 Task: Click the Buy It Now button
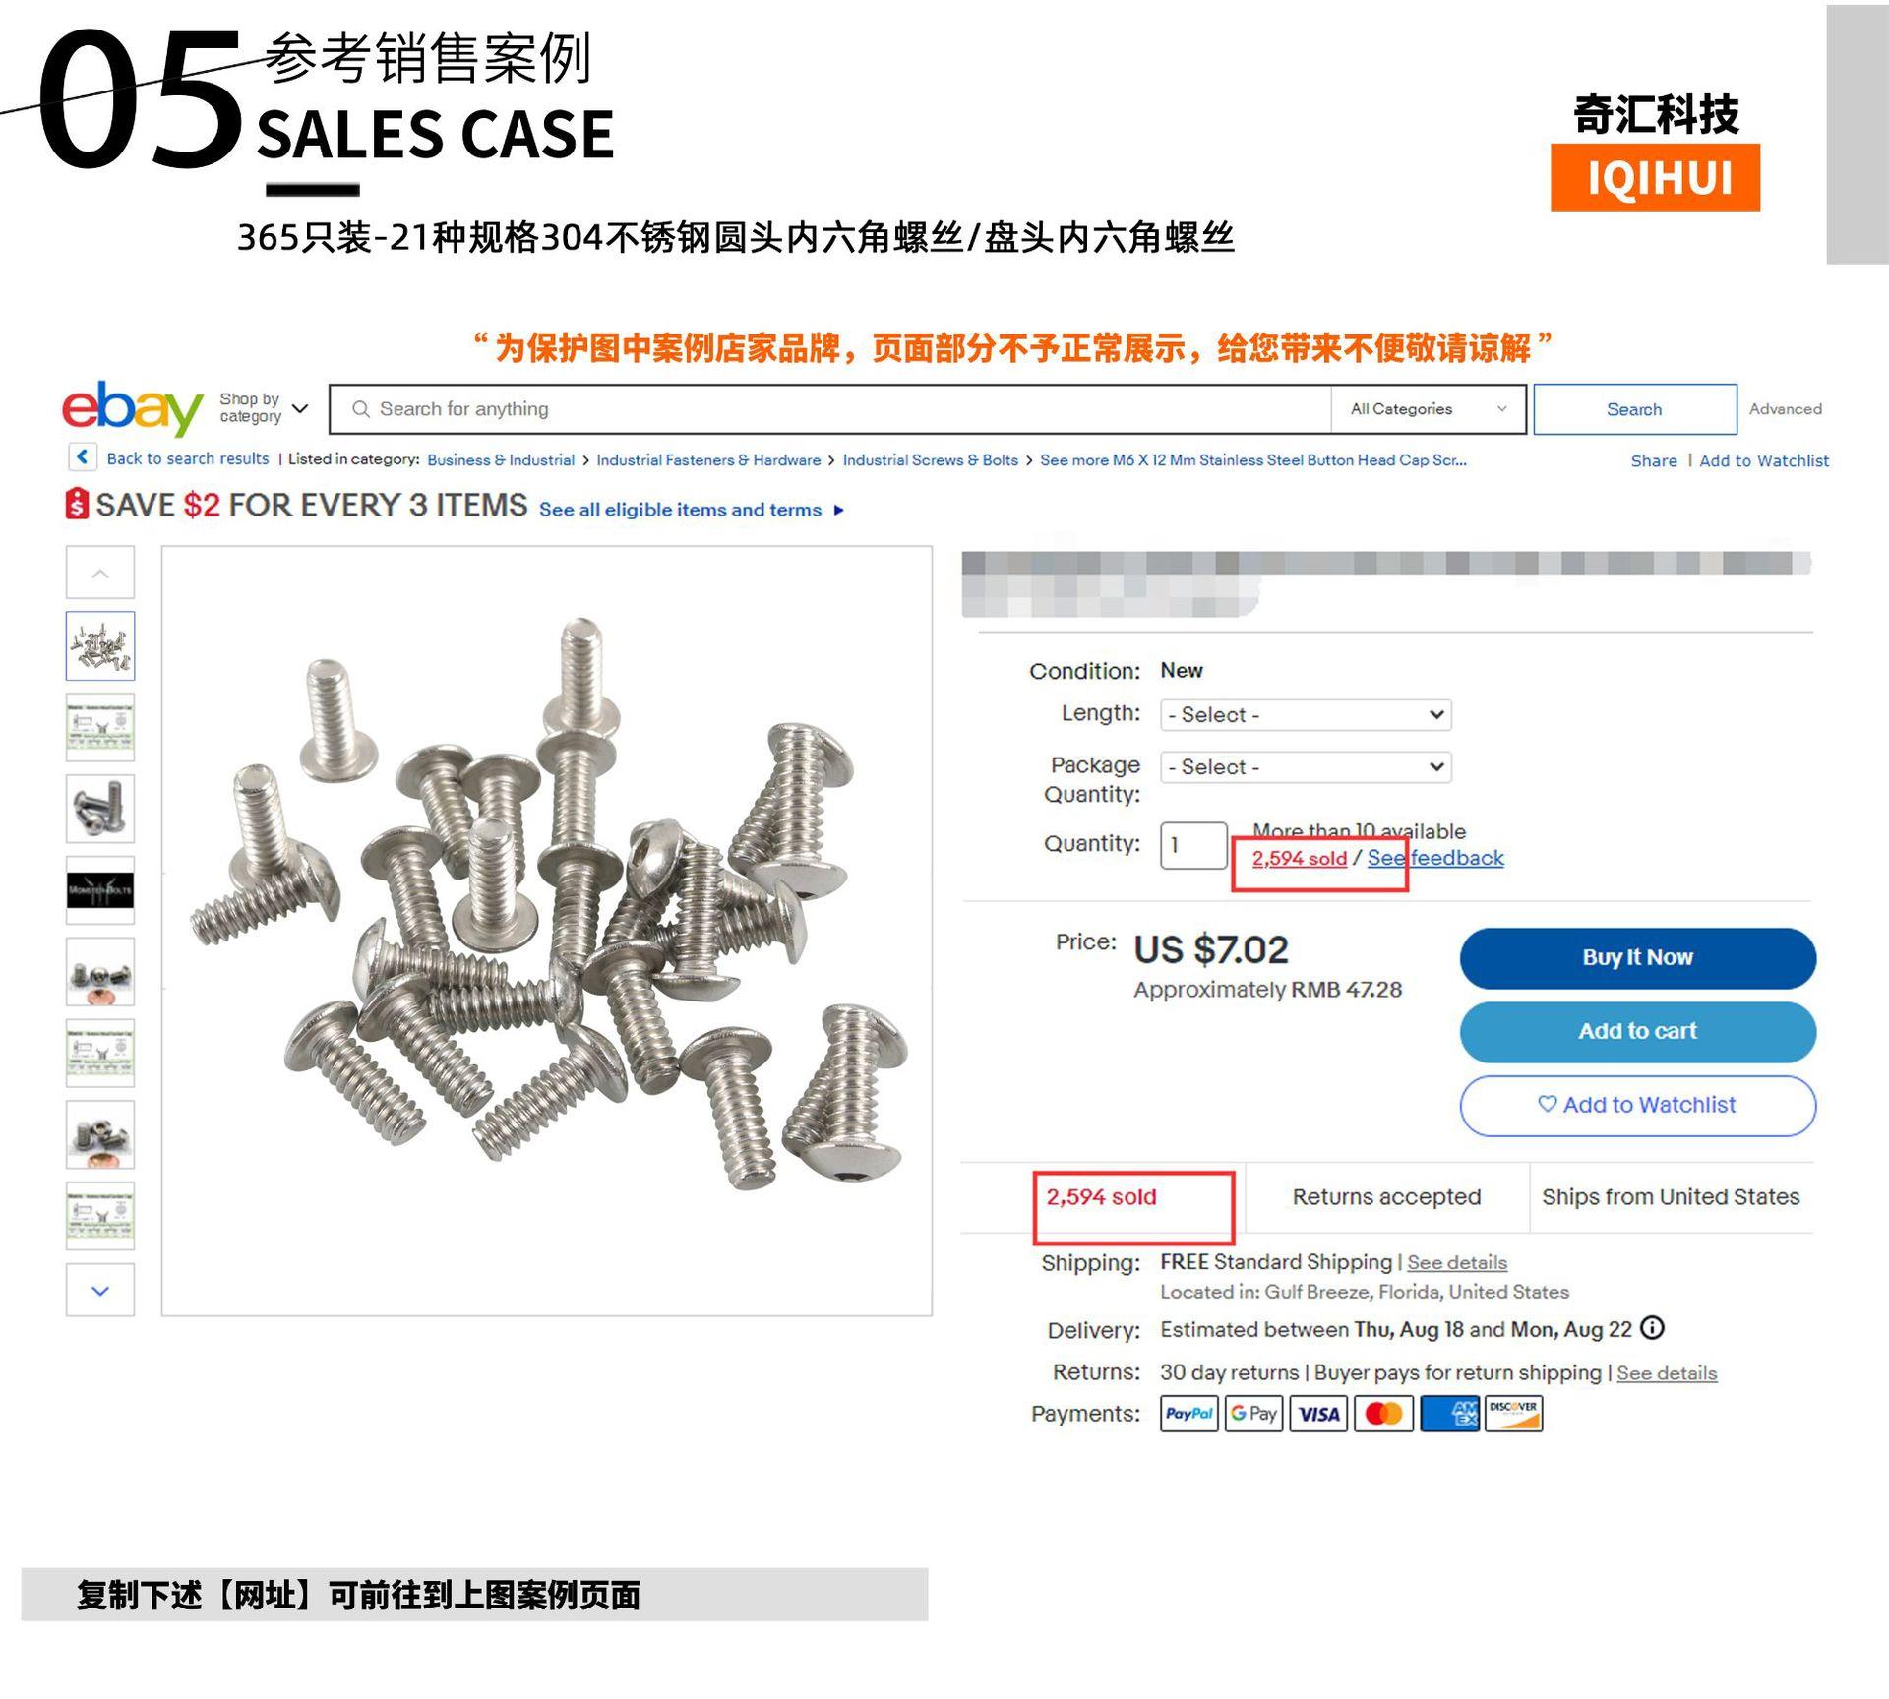tap(1638, 958)
